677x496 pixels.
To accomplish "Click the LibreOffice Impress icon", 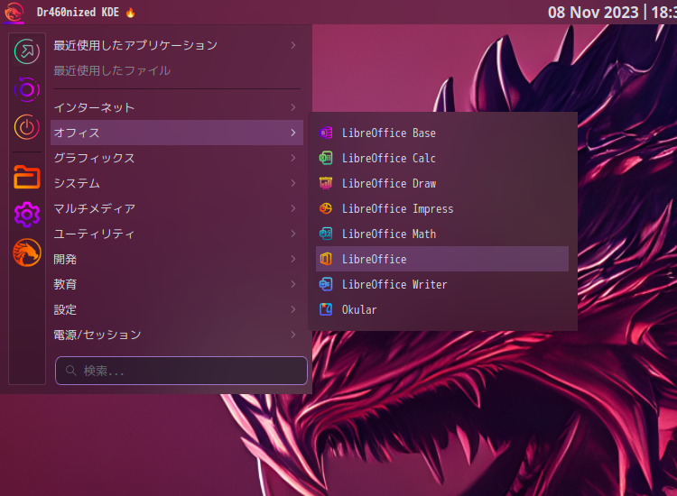I will click(x=326, y=208).
